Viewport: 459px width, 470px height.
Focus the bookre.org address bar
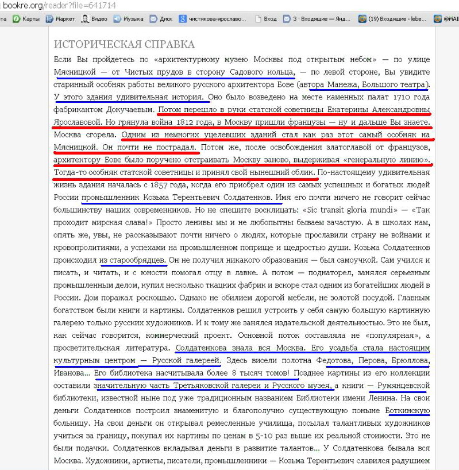point(59,5)
